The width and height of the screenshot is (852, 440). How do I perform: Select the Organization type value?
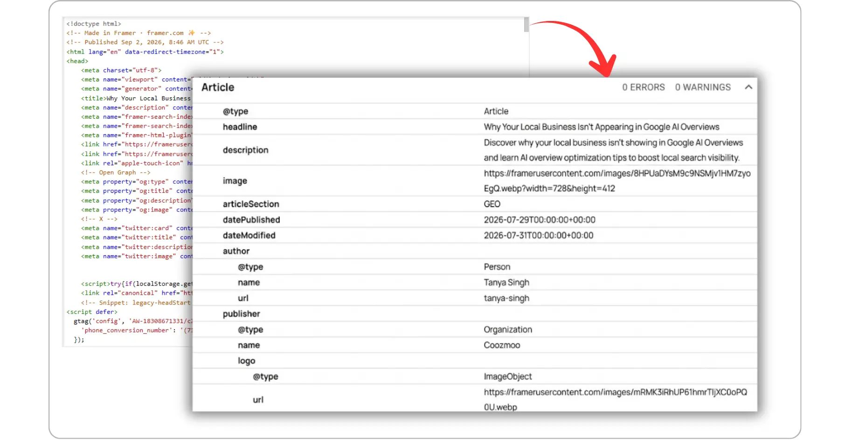click(508, 330)
